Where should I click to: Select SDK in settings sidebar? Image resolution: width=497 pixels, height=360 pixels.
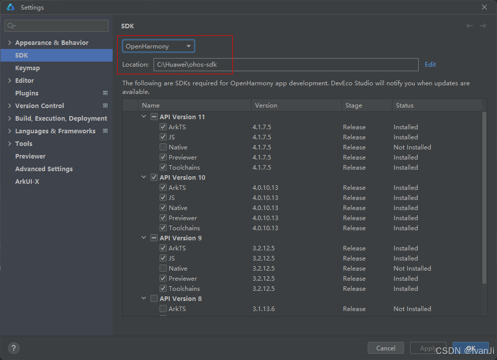tap(57, 56)
